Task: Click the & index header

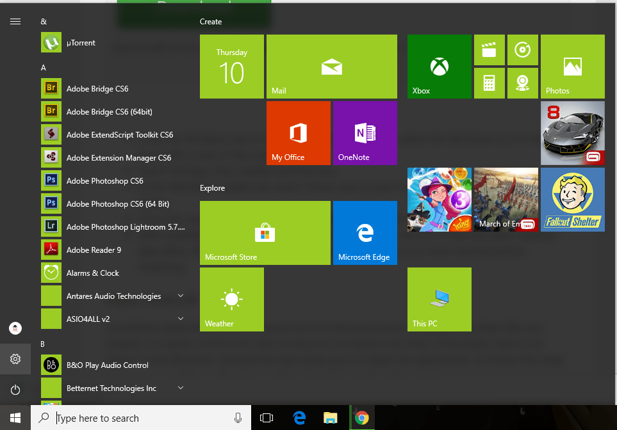Action: (44, 22)
